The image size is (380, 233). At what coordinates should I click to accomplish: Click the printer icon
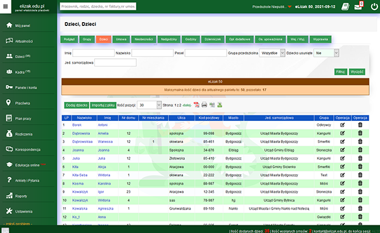pos(205,105)
